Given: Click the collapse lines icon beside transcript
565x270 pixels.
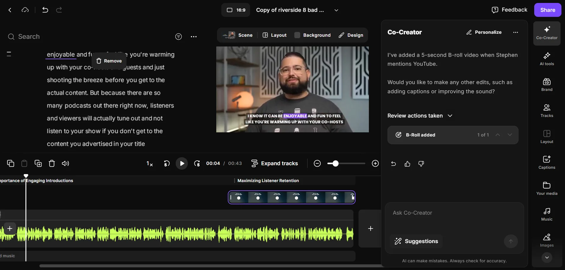Looking at the screenshot, I should pos(9,54).
